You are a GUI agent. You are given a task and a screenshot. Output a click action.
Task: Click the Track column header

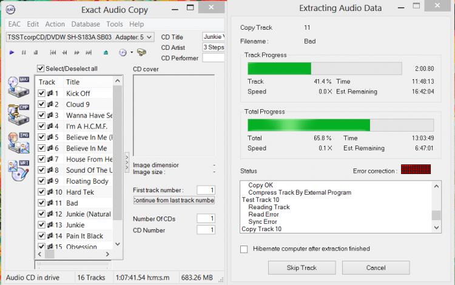click(x=49, y=82)
